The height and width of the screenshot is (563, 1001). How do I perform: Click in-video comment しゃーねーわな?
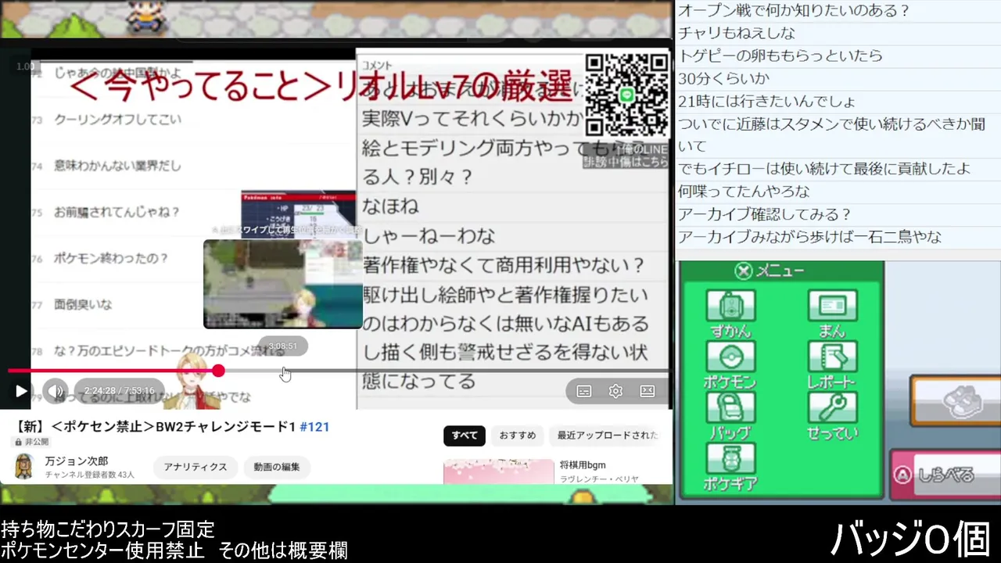429,235
